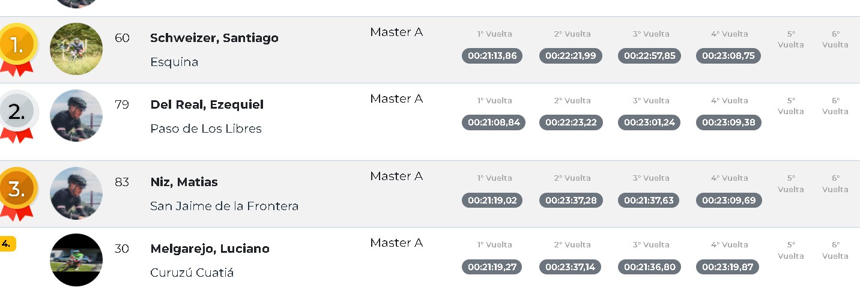This screenshot has height=296, width=860.
Task: Open Matias Niz's profile photo
Action: [76, 193]
